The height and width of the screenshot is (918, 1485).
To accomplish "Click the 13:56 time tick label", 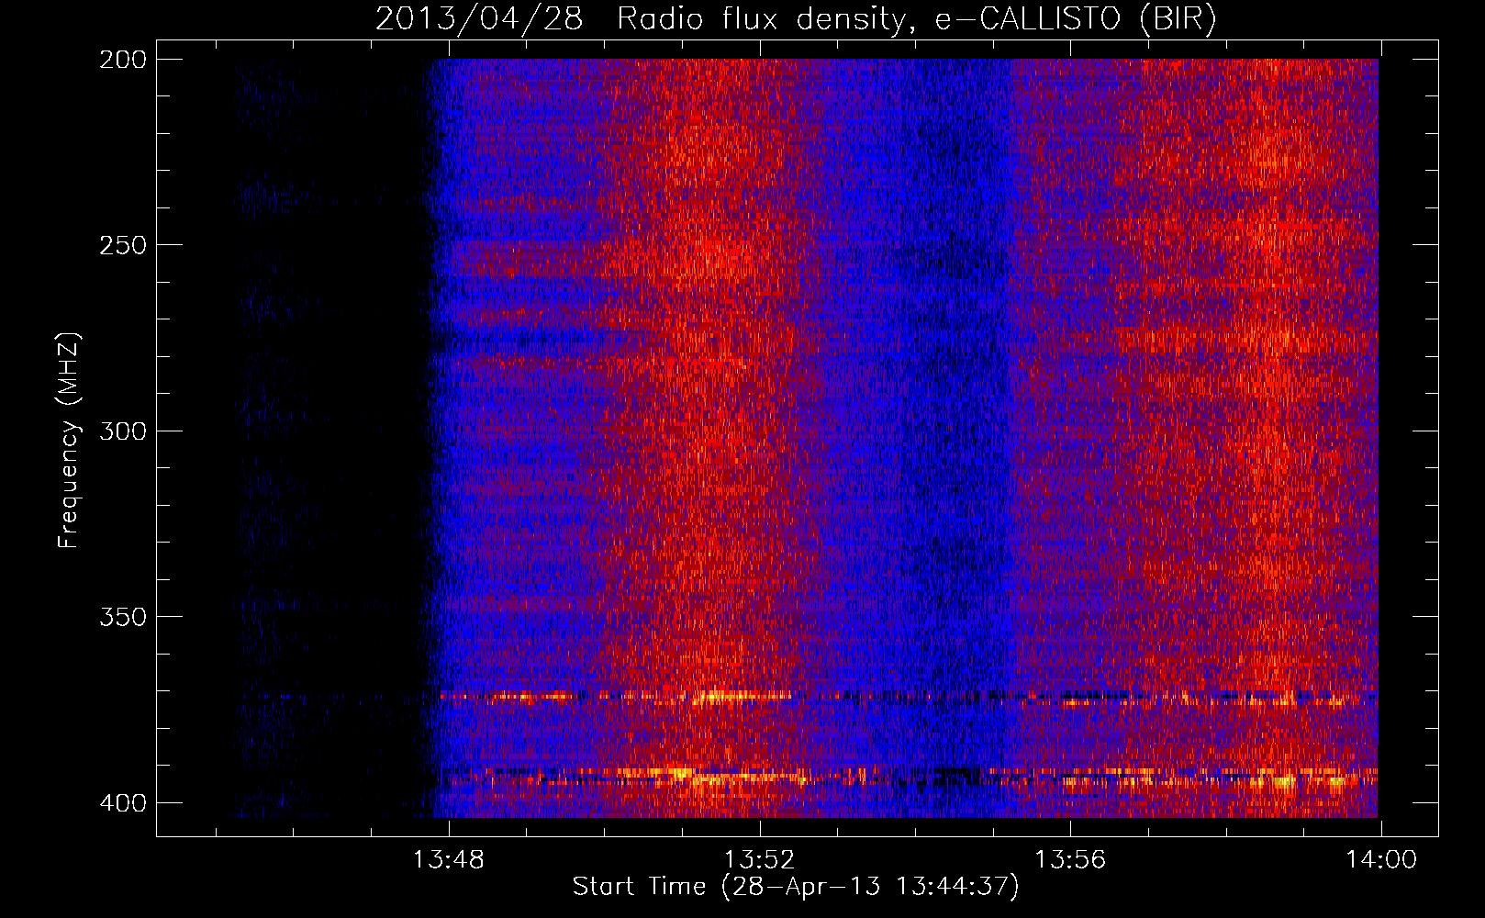I will (1070, 860).
